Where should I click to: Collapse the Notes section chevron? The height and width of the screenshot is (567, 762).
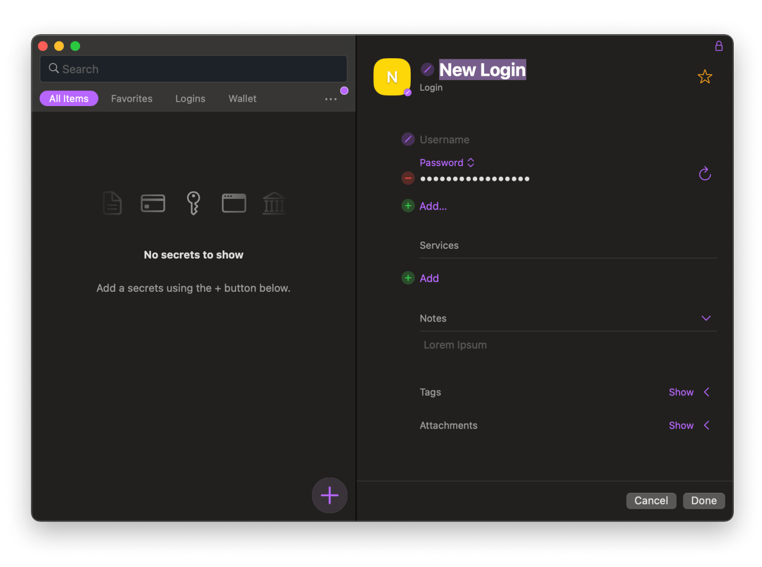(x=706, y=318)
